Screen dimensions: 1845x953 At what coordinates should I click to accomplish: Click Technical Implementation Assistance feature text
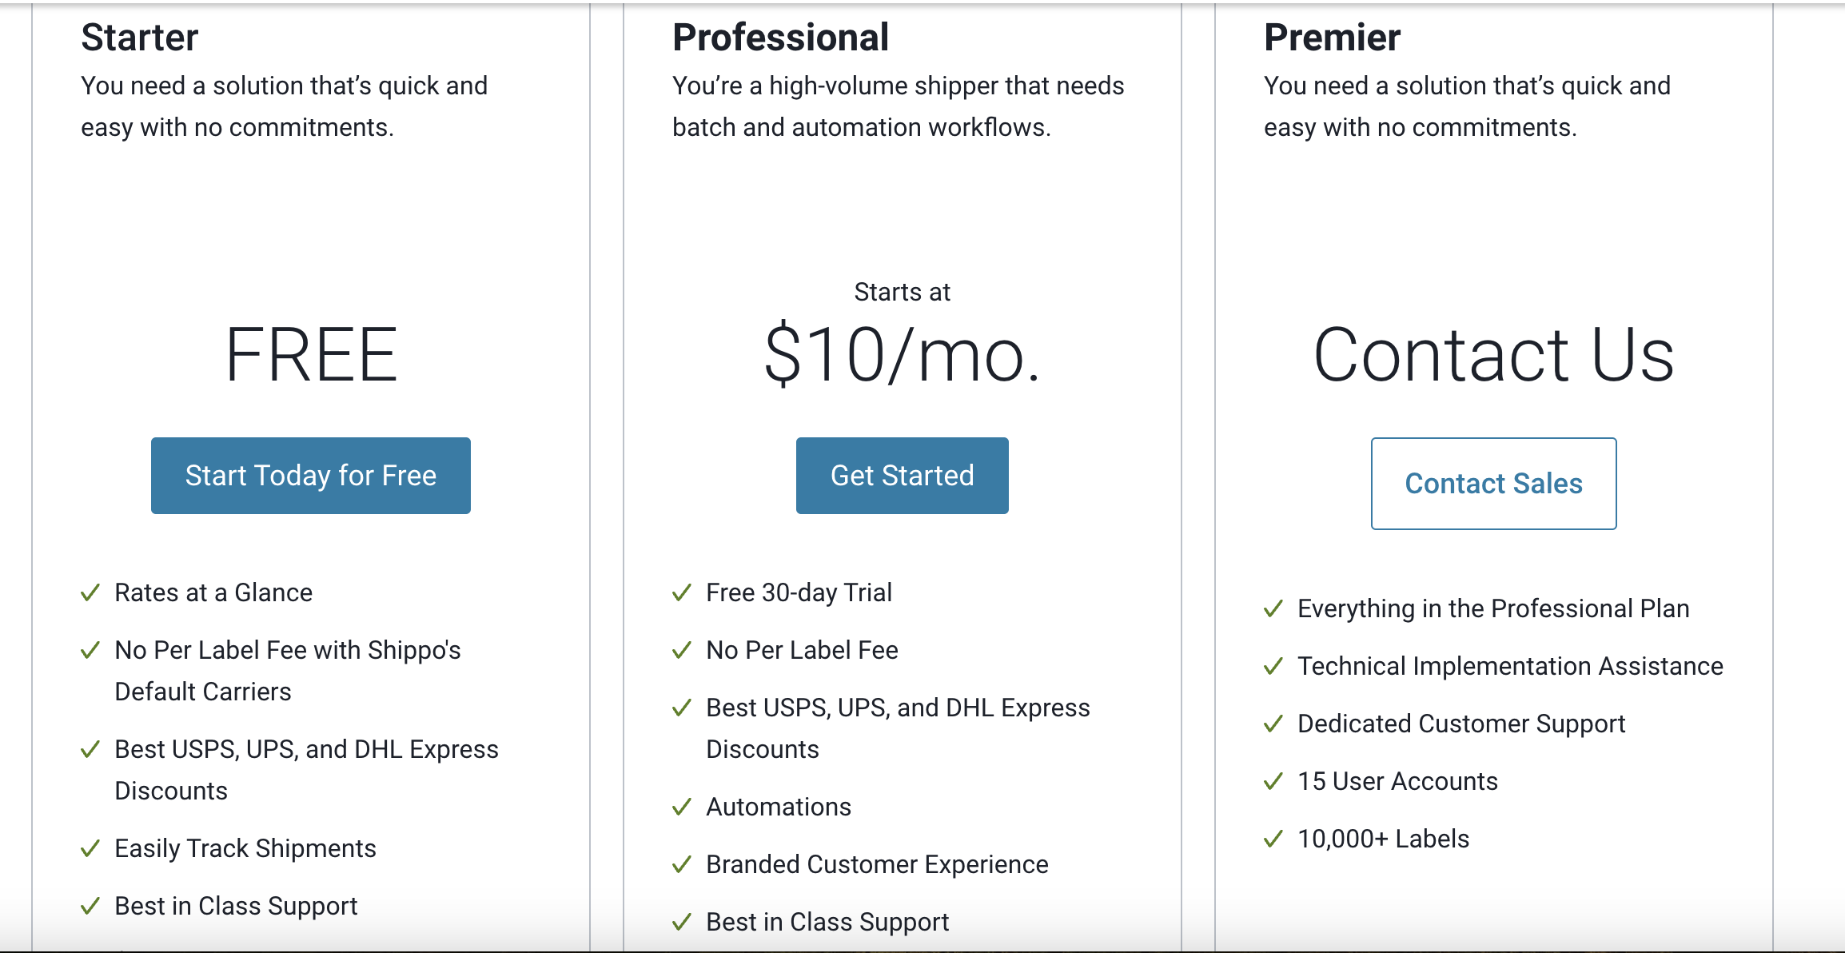[x=1511, y=665]
